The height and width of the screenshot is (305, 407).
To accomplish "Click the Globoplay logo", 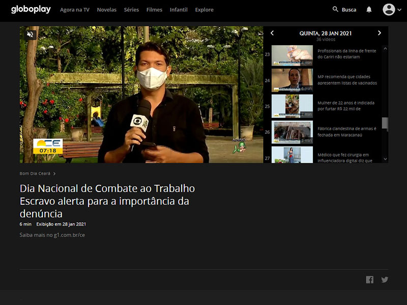I will 31,9.
